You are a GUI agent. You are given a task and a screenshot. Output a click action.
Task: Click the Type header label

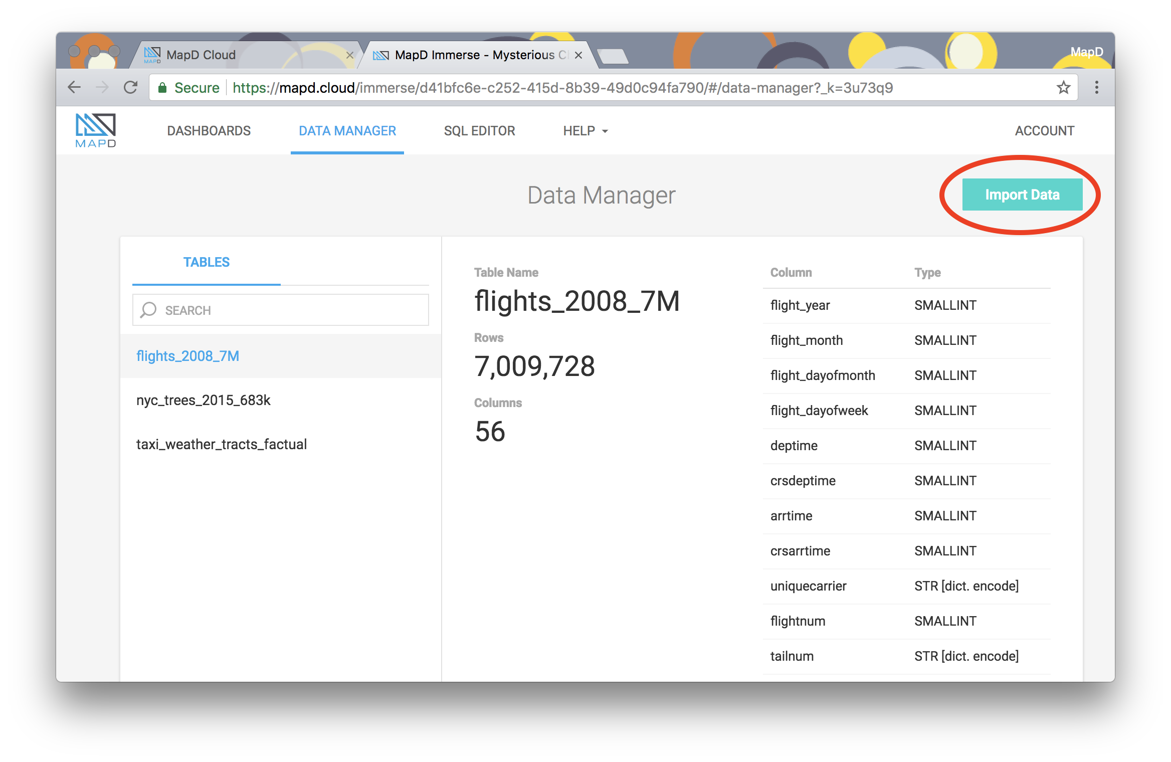click(x=927, y=273)
